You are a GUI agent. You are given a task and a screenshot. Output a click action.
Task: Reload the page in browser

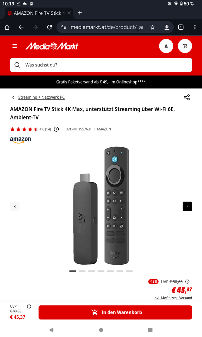50,27
